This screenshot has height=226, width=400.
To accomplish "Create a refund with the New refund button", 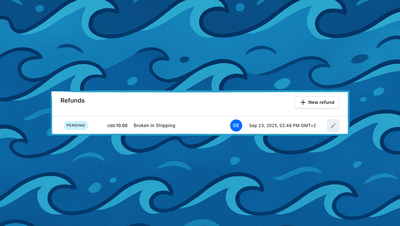I will pos(317,103).
